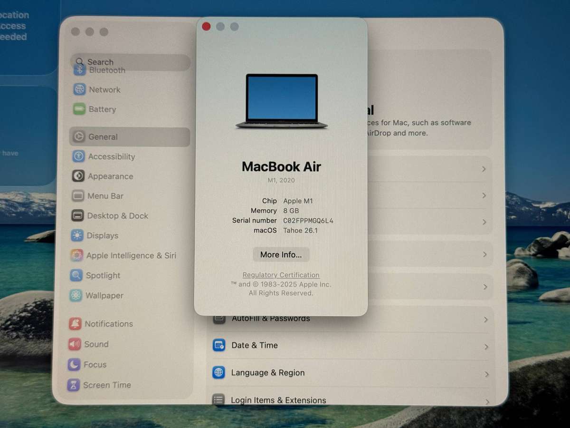Image resolution: width=570 pixels, height=428 pixels.
Task: Select Screen Time sidebar label
Action: point(107,385)
